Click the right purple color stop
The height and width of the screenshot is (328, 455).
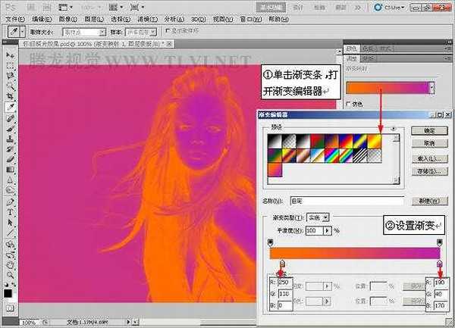440,264
